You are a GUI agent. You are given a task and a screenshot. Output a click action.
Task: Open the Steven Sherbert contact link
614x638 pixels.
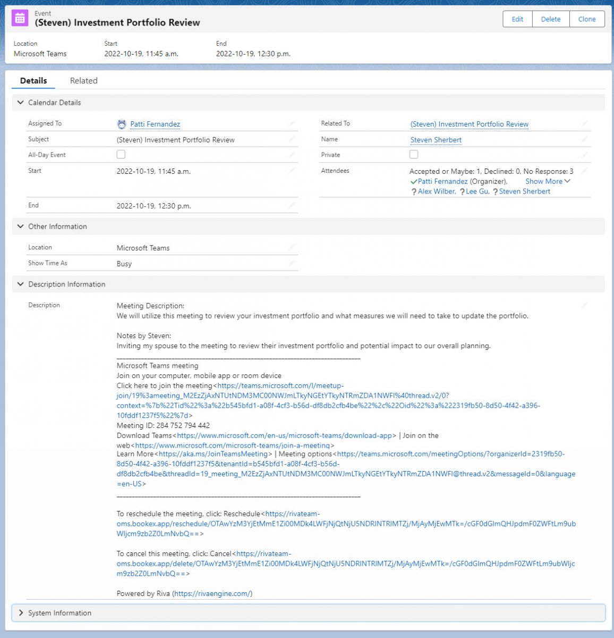click(436, 139)
